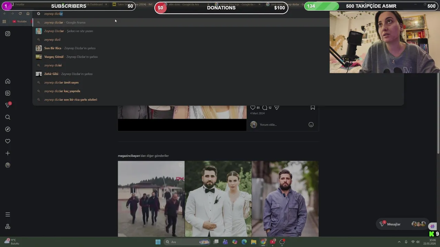Open OBS Studio from taskbar
440x247 pixels.
282,242
